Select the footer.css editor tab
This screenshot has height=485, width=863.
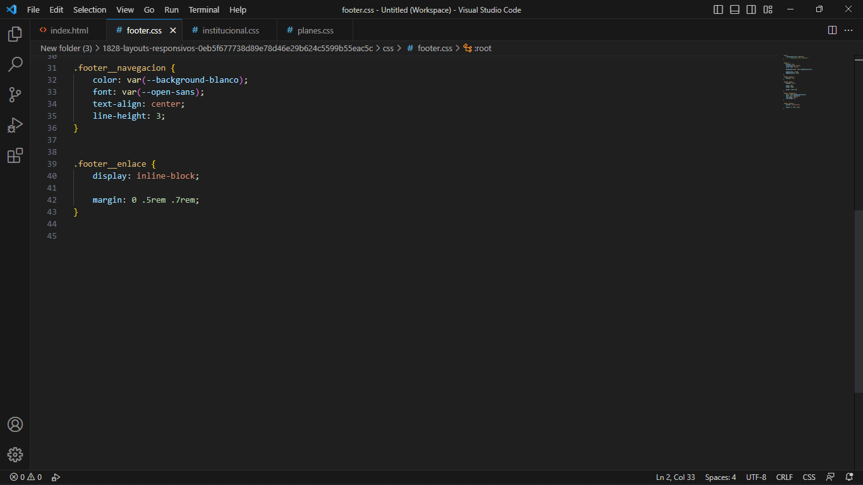144,30
